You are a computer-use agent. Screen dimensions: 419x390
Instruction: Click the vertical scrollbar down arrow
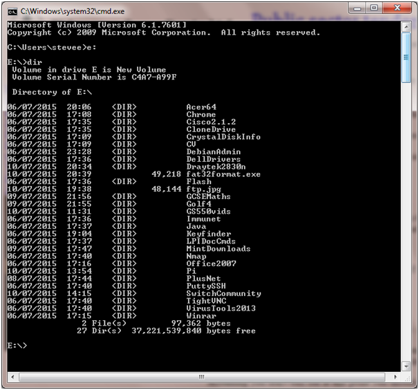[x=407, y=367]
